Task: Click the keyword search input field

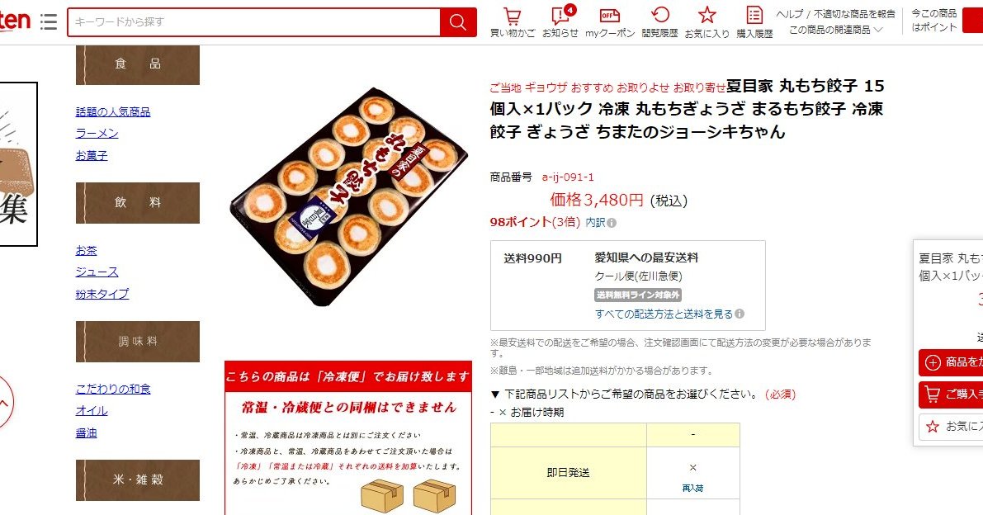Action: click(254, 22)
